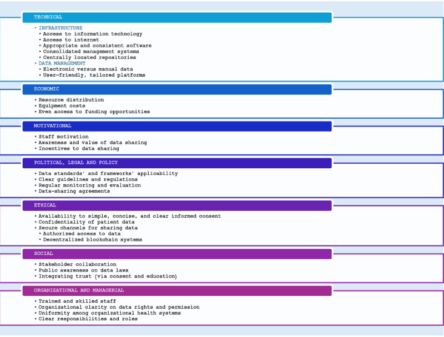Select 'Clear guidelines and regulations' bullet

click(x=88, y=179)
